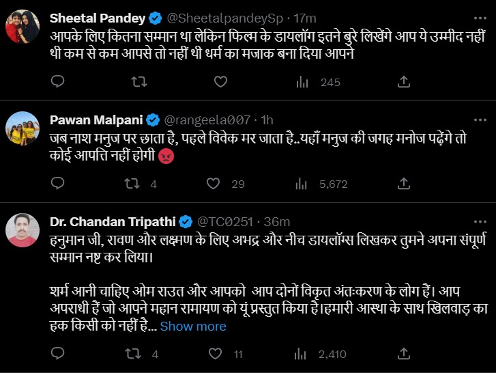The width and height of the screenshot is (496, 373).
Task: Click Dr. Chandan Tripathi's profile picture
Action: (23, 230)
